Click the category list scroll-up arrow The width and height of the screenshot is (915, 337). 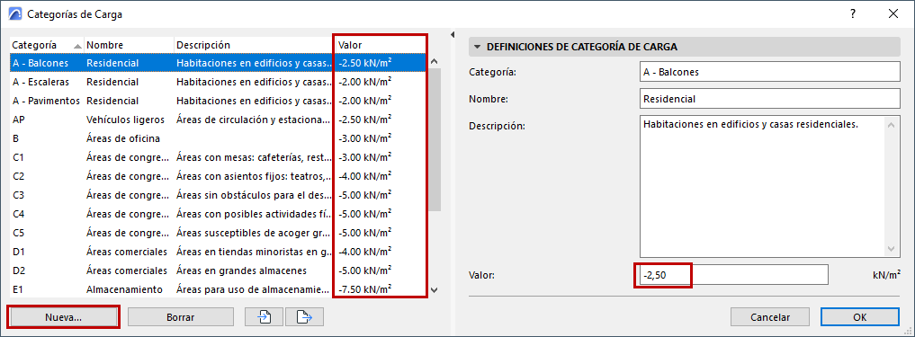coord(434,60)
